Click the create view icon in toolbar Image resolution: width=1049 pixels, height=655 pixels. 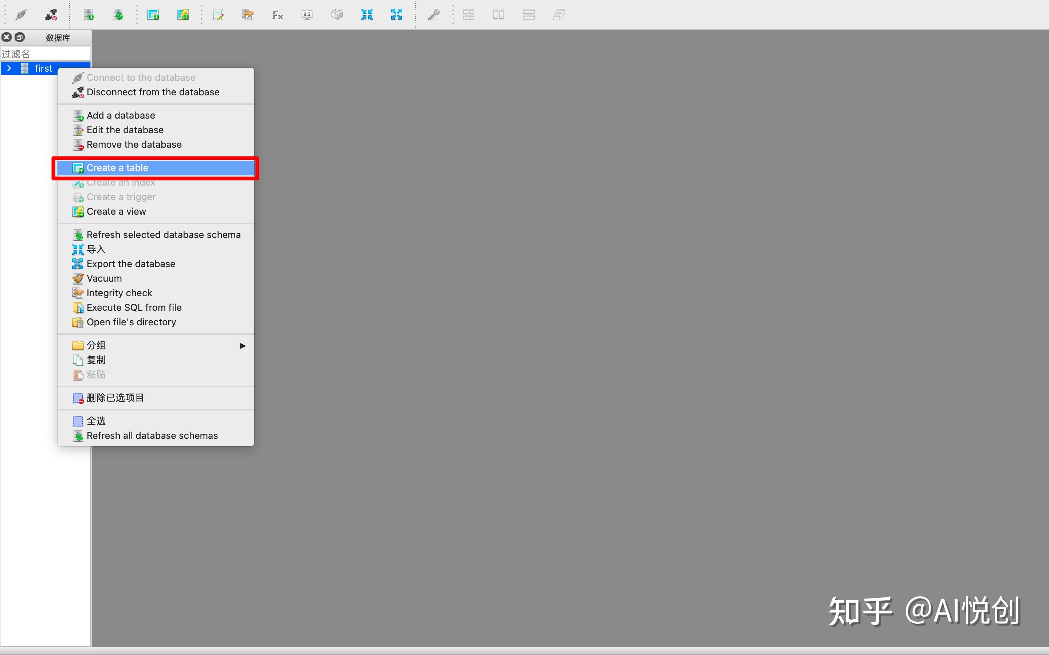(182, 15)
